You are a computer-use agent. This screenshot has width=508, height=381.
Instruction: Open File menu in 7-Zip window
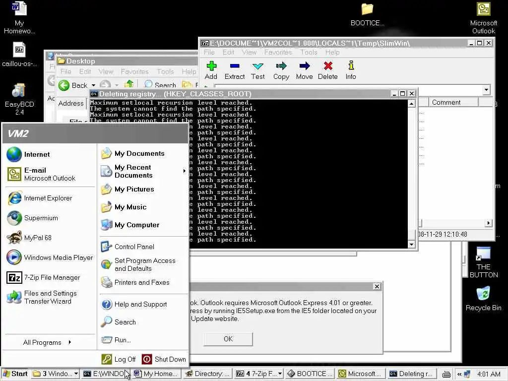[209, 52]
